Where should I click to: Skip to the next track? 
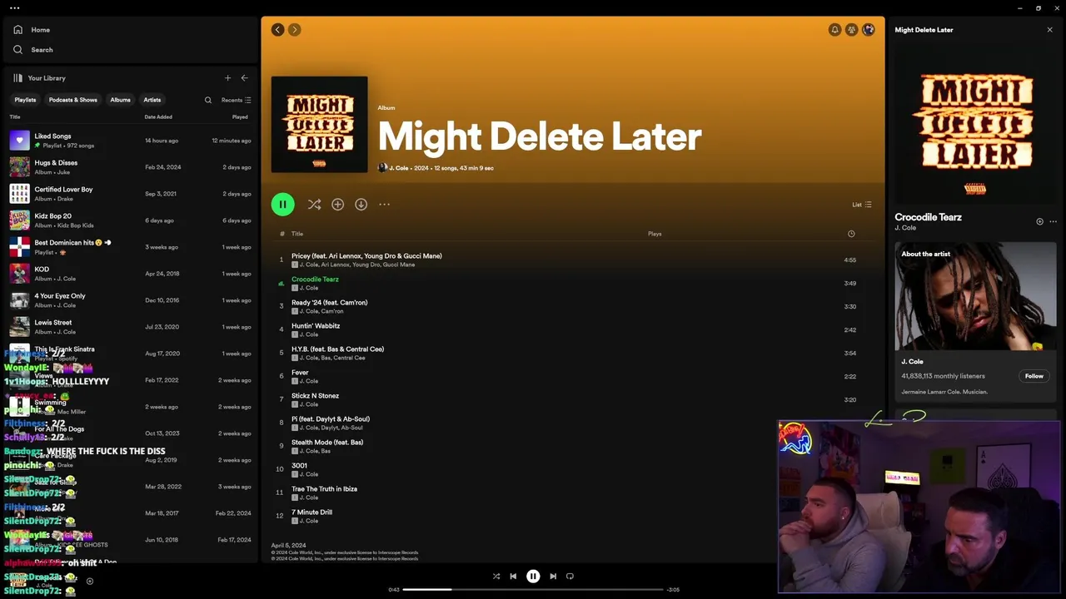coord(553,576)
